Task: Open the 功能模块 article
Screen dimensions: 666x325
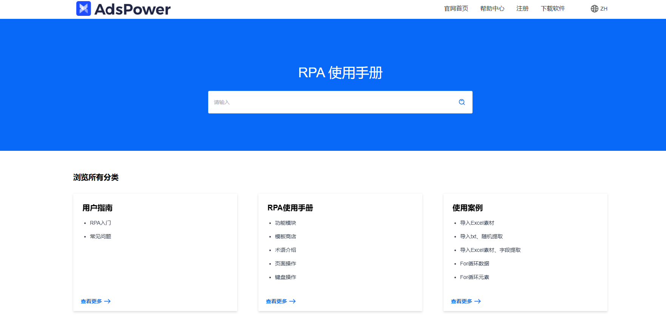Action: point(286,223)
